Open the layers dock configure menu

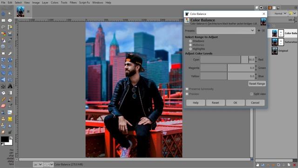[296, 7]
